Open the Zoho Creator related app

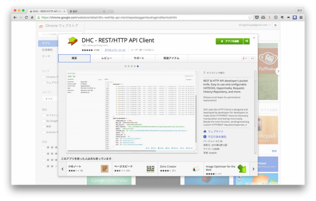[x=181, y=169]
